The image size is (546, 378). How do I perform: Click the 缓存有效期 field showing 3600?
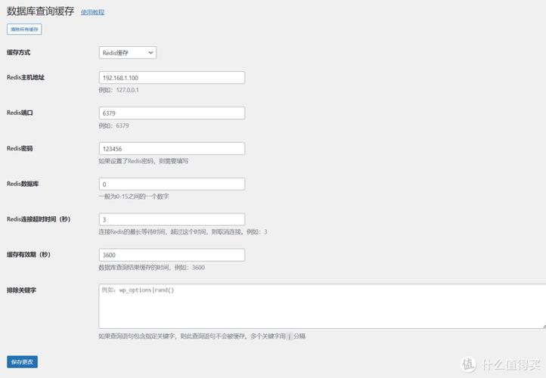(172, 255)
